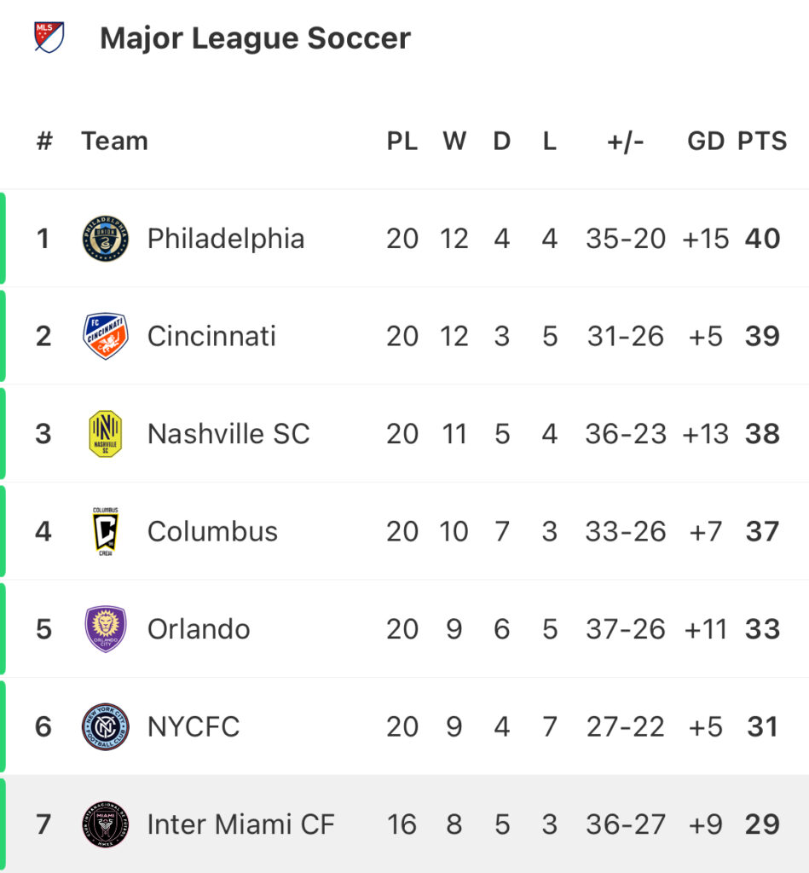Open the Orlando City purple lion crest
Viewport: 809px width, 873px height.
tap(105, 629)
